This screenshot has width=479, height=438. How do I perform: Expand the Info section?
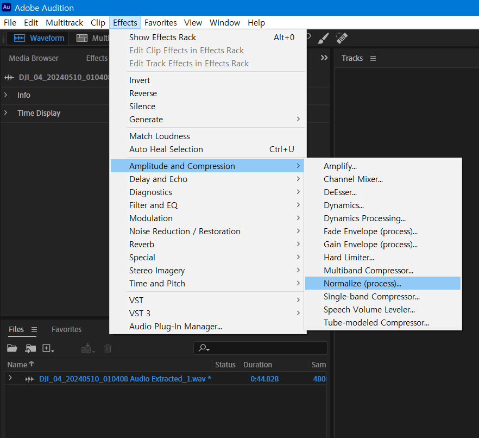pos(5,95)
